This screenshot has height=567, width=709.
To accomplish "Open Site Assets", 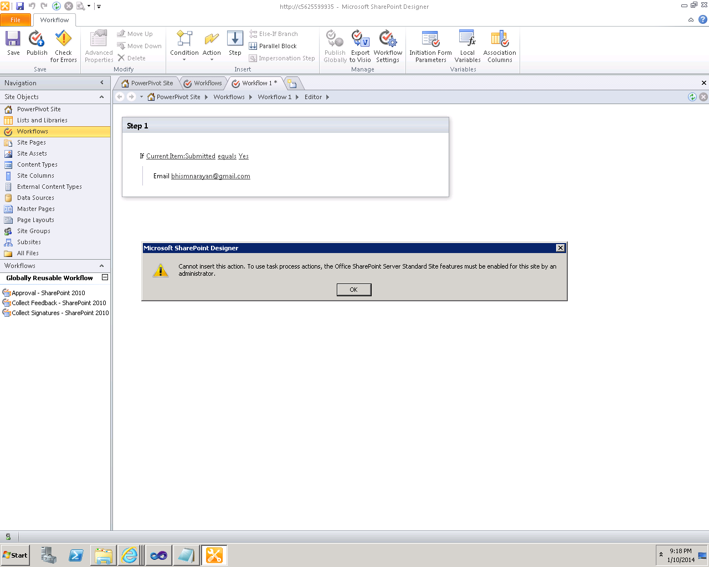I will [x=55, y=153].
